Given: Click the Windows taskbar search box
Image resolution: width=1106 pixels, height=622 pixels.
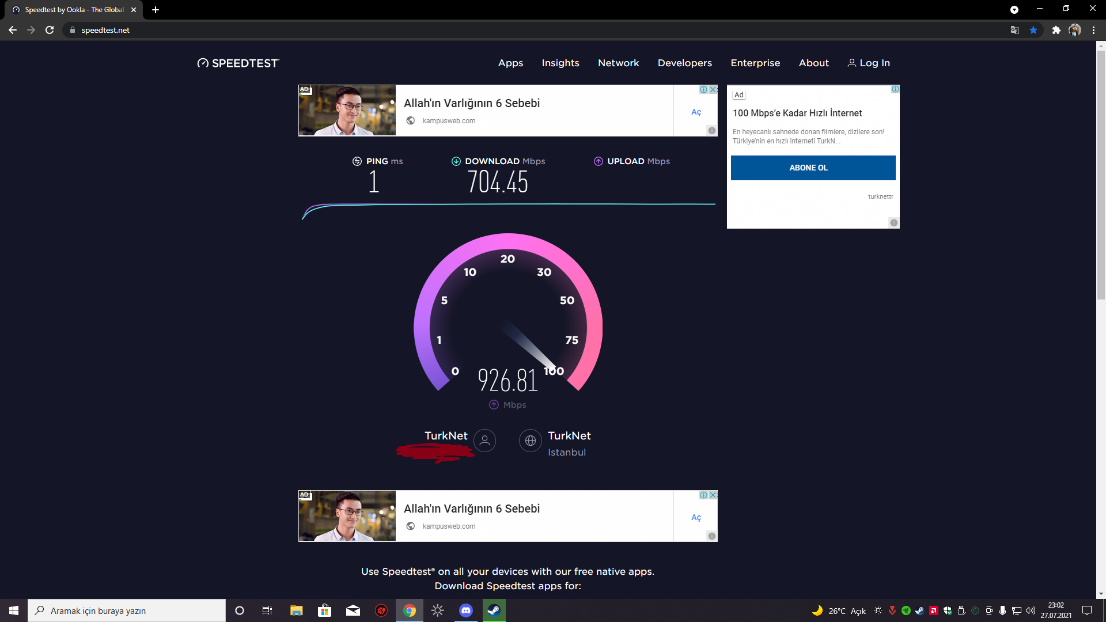Looking at the screenshot, I should click(x=127, y=610).
